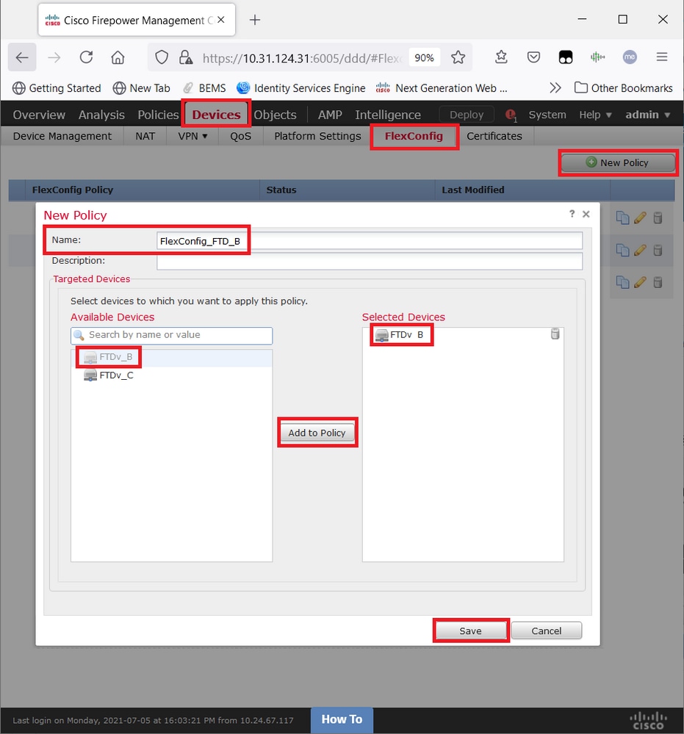Open help for the New Policy dialog

[572, 214]
